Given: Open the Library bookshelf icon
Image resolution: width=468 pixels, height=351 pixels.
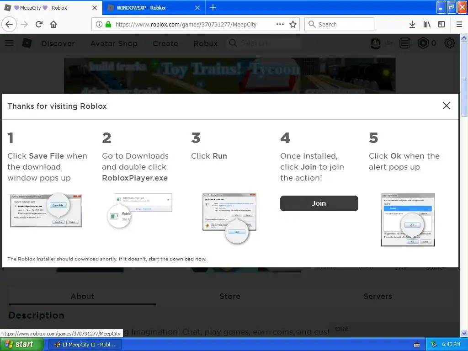Looking at the screenshot, I should click(x=427, y=24).
